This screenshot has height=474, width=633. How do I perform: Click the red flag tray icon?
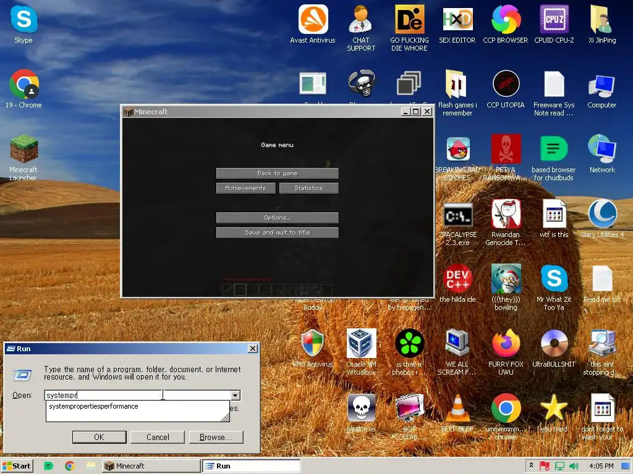pos(545,467)
